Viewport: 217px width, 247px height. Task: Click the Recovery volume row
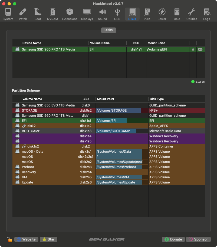click(x=109, y=172)
